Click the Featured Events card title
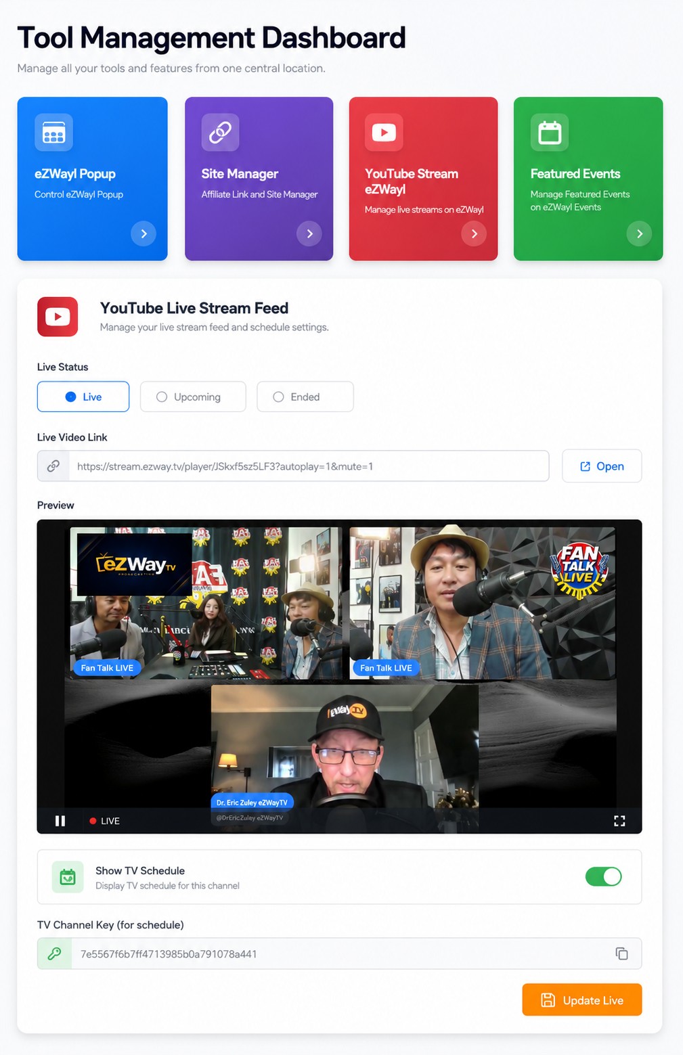The image size is (683, 1055). (x=575, y=174)
